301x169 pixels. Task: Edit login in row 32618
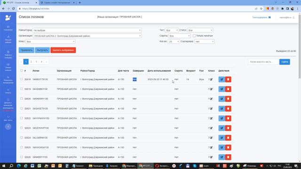tap(222, 79)
